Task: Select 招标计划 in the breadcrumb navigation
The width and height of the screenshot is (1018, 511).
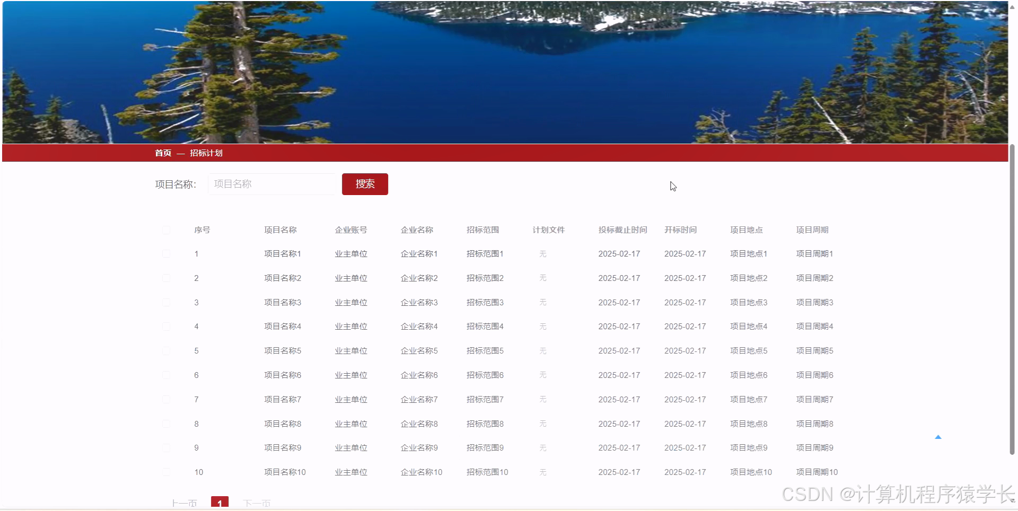Action: click(x=206, y=153)
